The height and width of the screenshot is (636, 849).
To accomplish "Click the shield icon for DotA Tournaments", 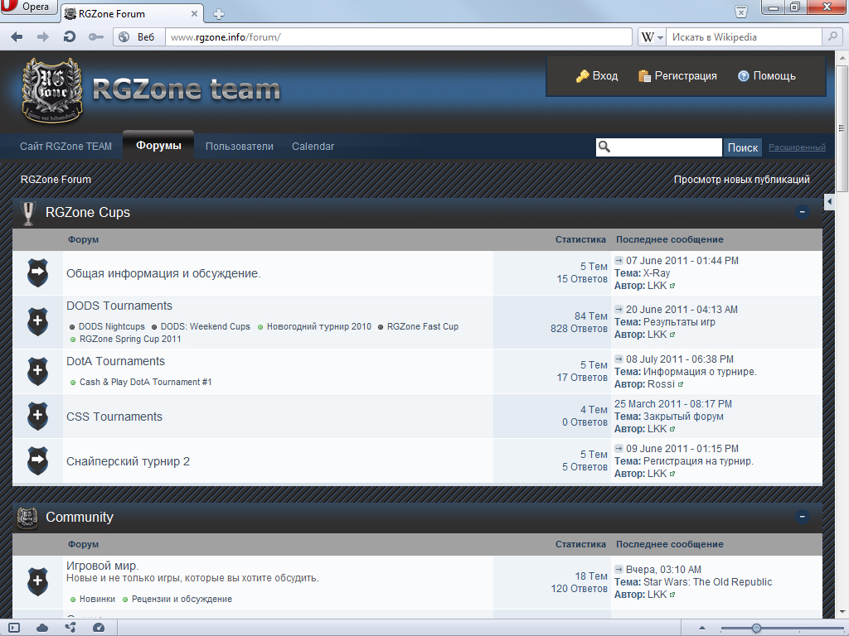I will click(x=37, y=371).
